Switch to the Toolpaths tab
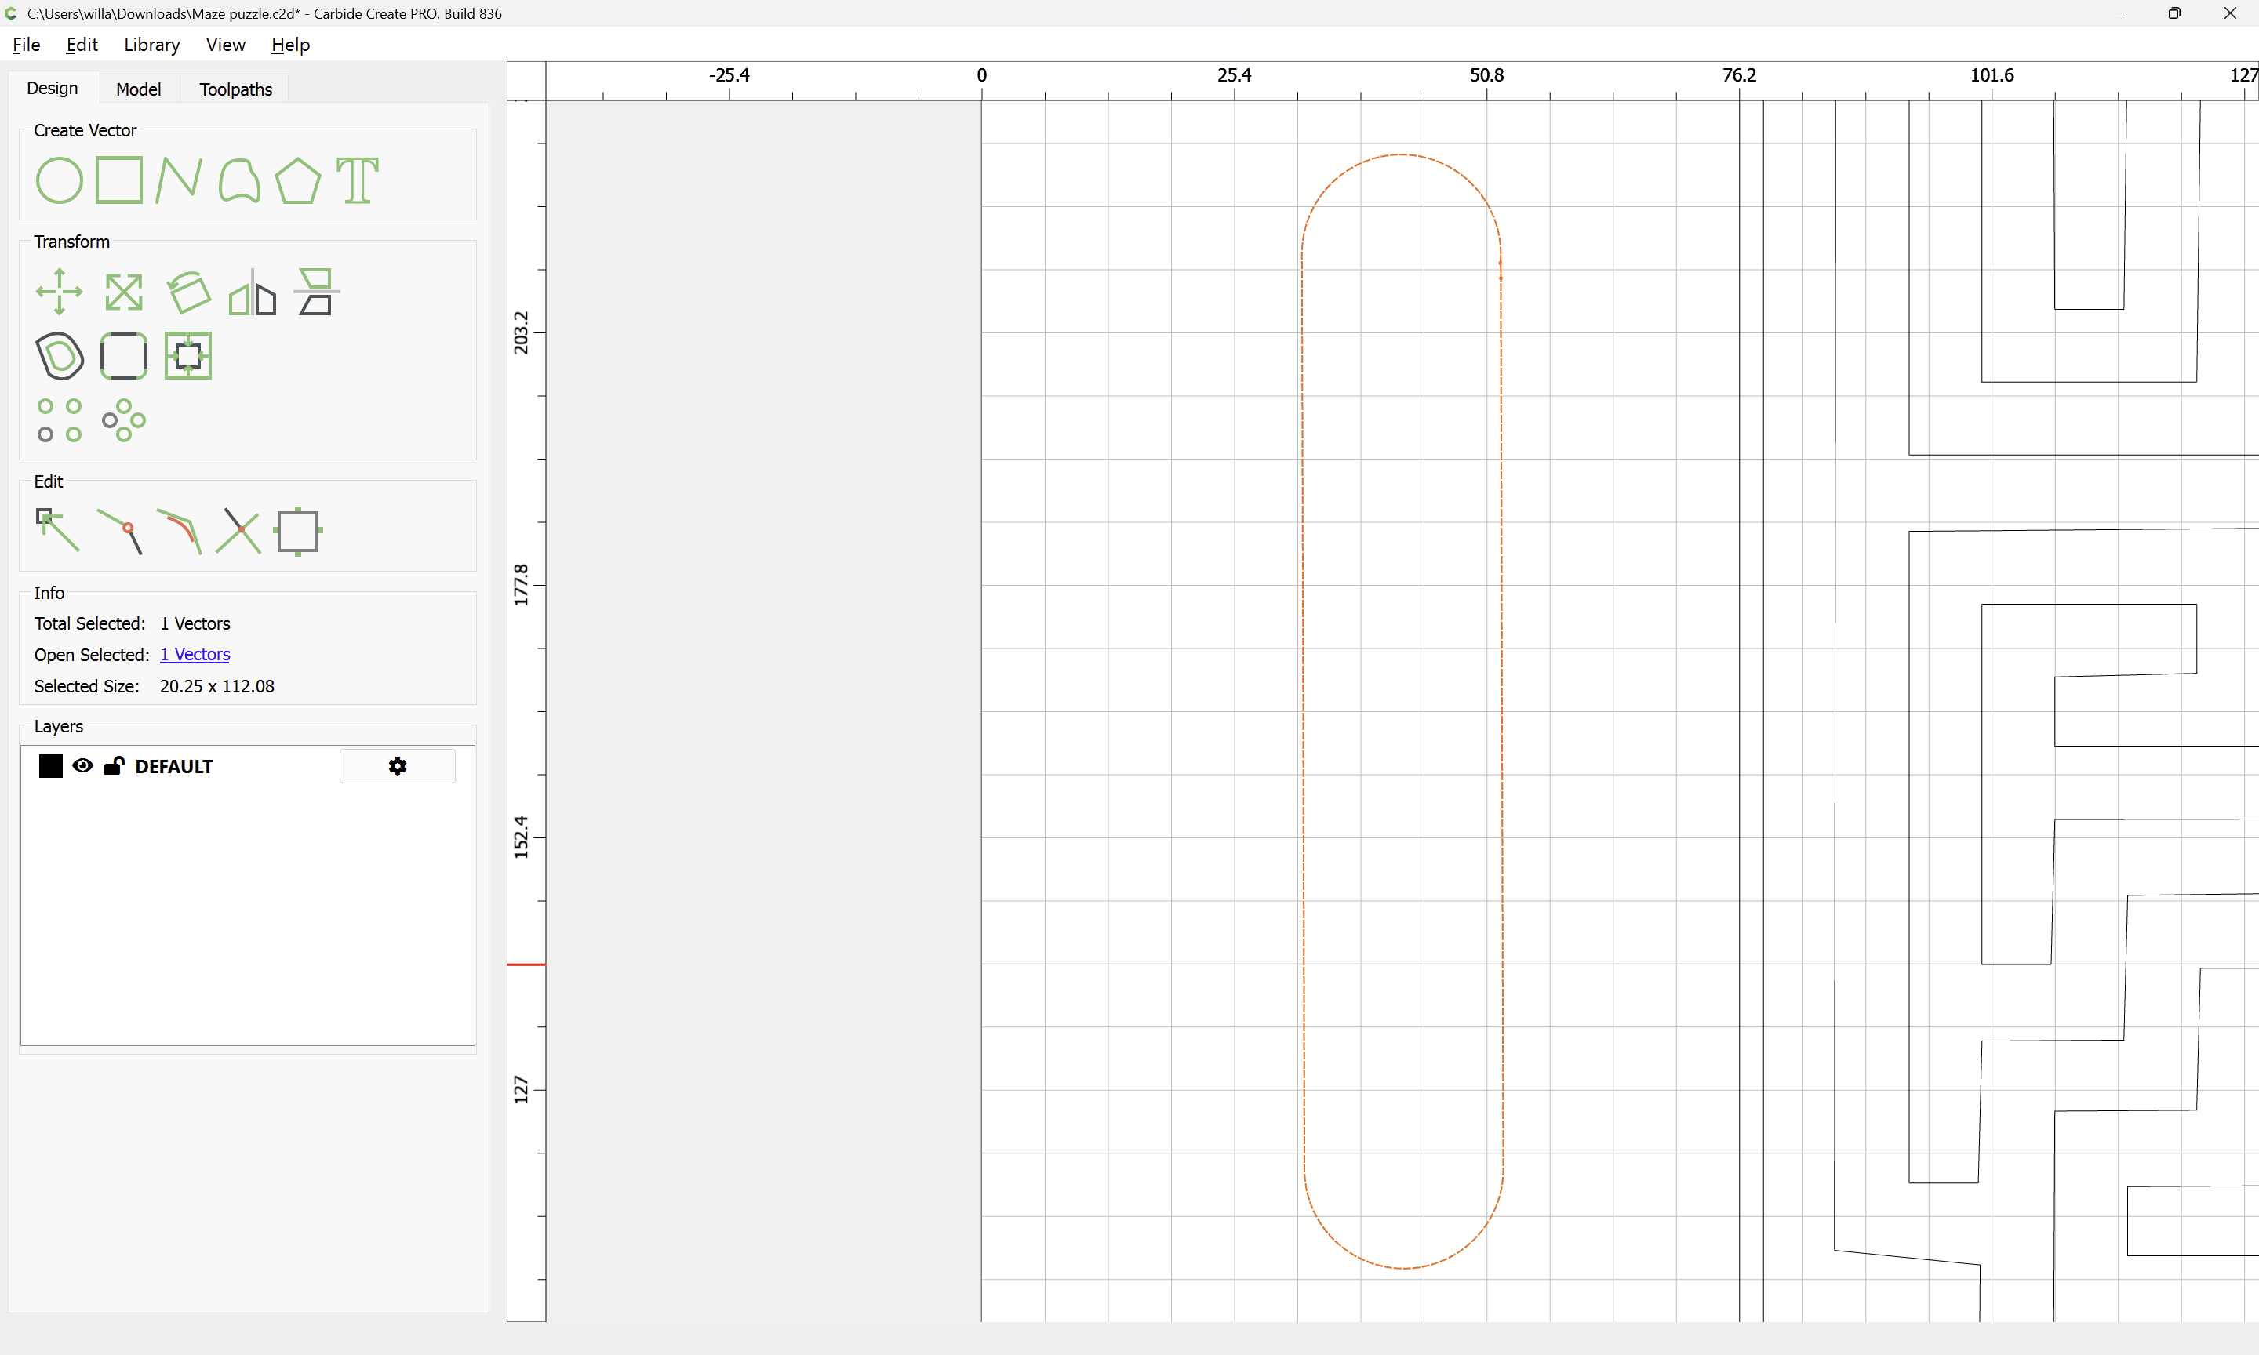 tap(235, 89)
